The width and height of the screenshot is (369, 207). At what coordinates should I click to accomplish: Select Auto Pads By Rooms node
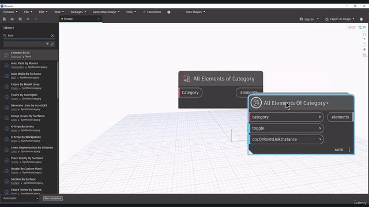pos(29,65)
